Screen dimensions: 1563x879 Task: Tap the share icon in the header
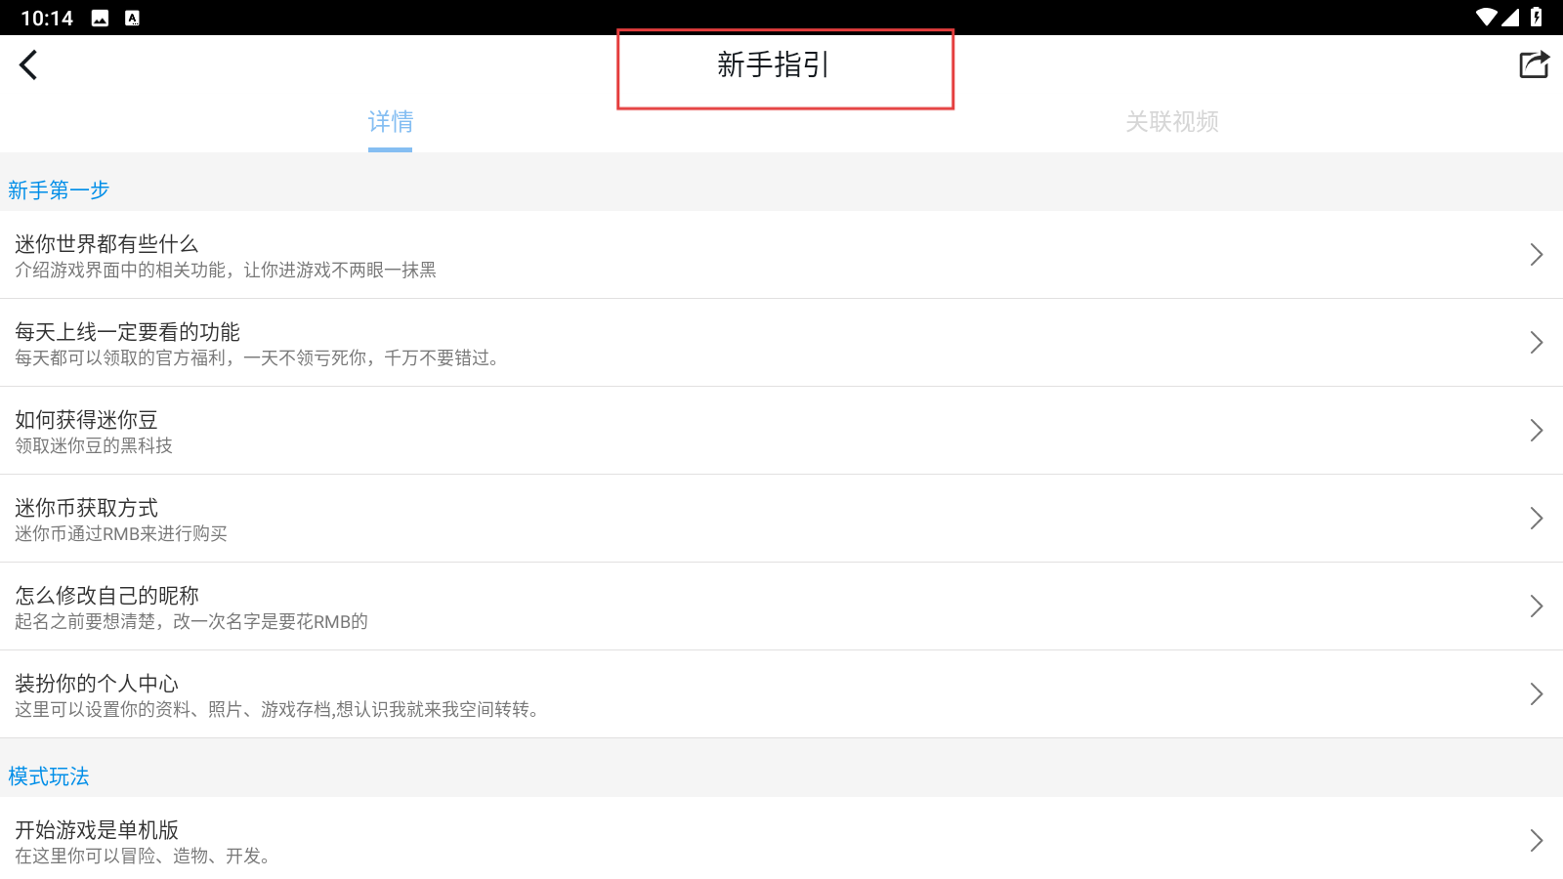(x=1534, y=64)
